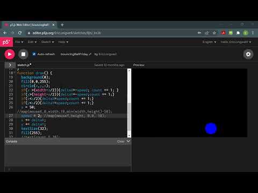Click the code editor scrollbar thumb
This screenshot has height=193, width=258.
click(x=129, y=117)
